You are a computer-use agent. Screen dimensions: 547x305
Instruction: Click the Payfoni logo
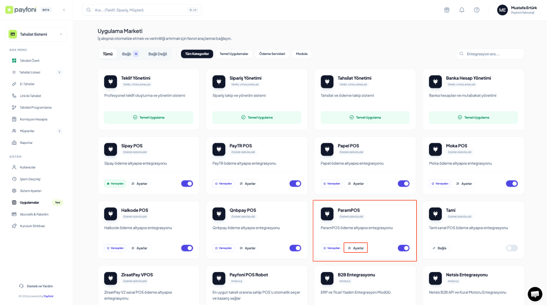22,10
